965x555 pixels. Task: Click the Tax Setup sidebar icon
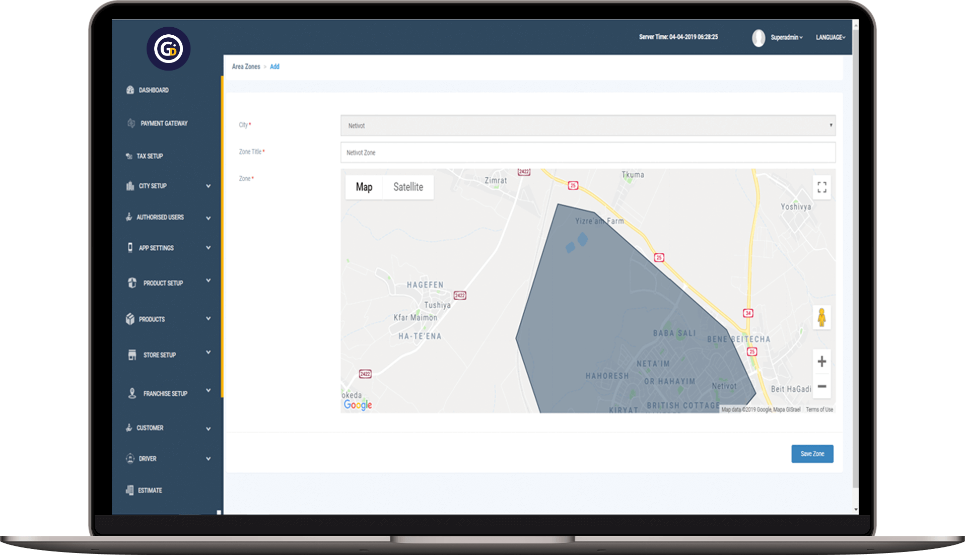tap(129, 156)
